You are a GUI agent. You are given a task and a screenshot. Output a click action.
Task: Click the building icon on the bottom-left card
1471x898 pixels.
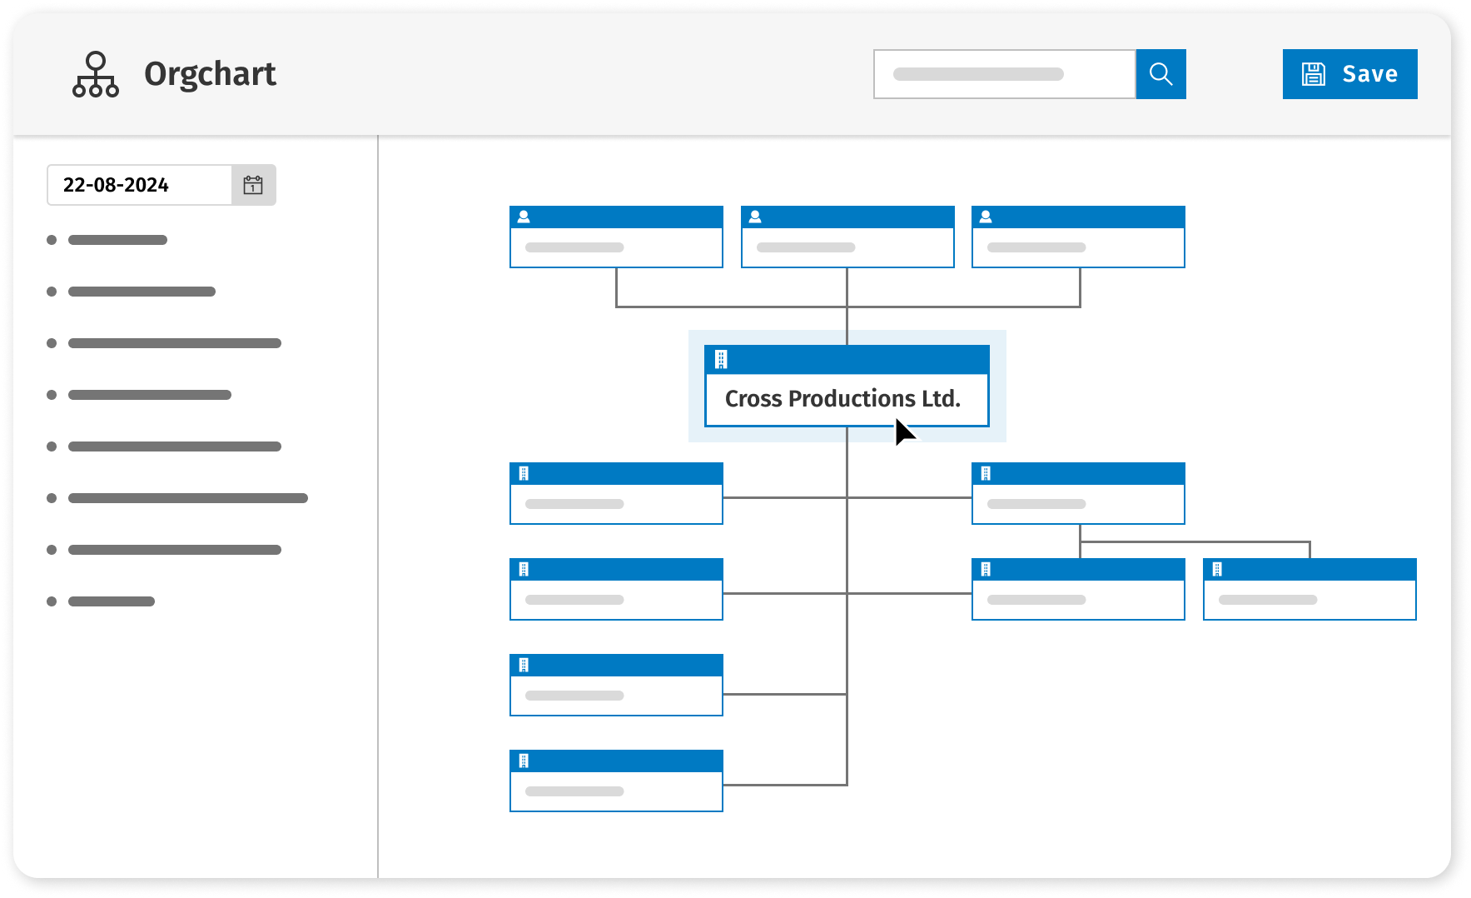coord(524,761)
